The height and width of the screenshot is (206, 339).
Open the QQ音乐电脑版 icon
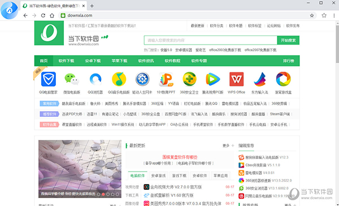[119, 79]
